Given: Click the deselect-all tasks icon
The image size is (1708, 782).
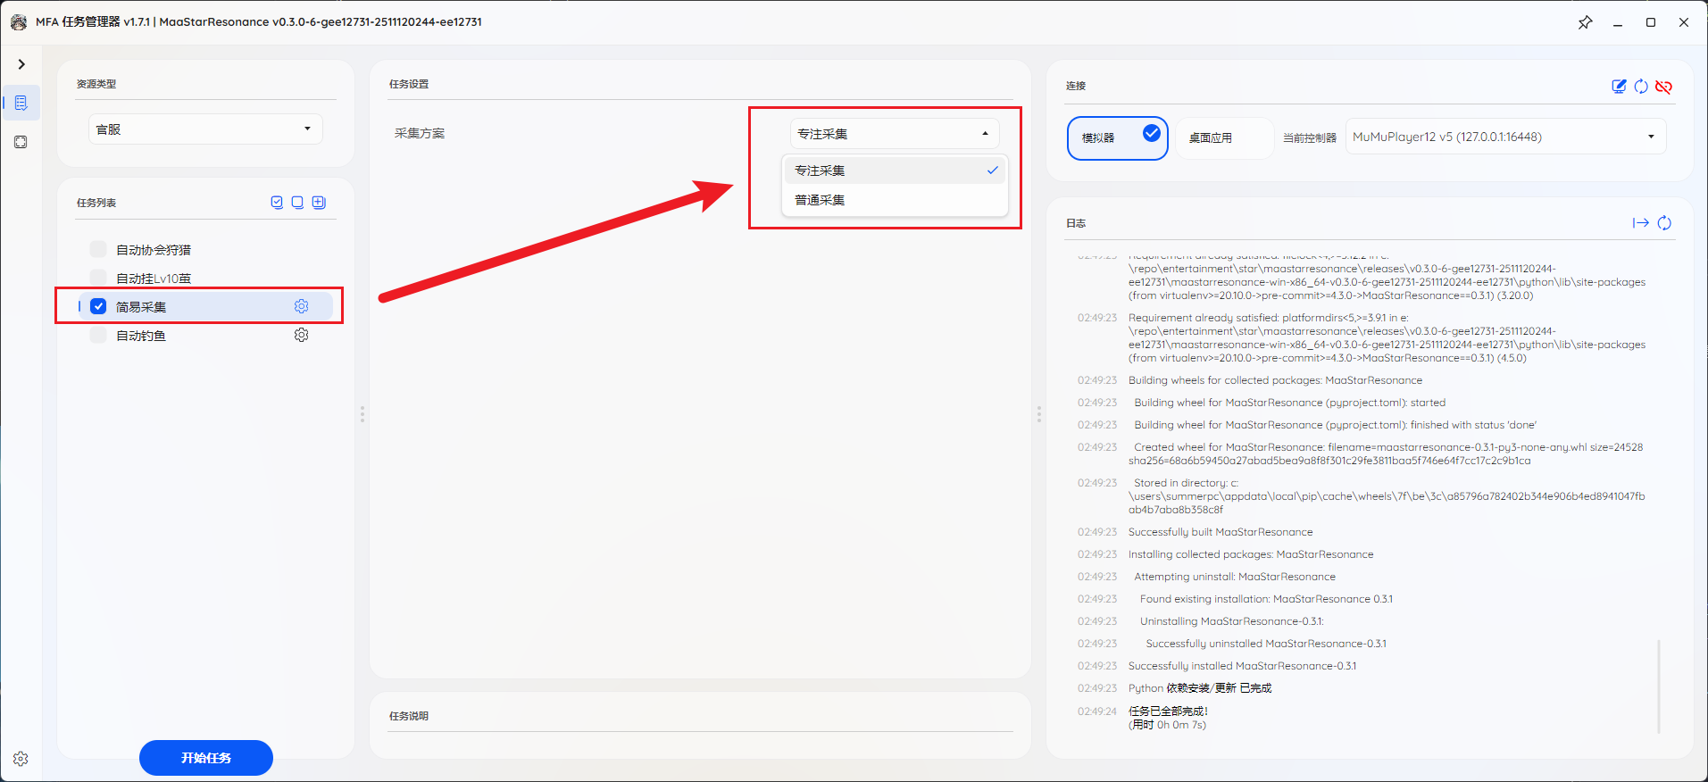Looking at the screenshot, I should [x=297, y=203].
